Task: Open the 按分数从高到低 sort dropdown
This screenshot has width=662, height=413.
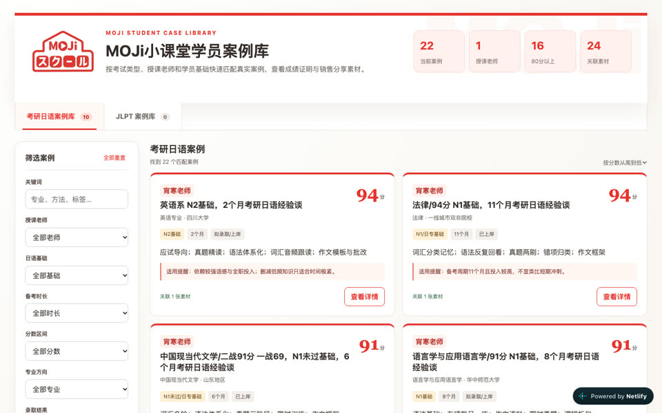Action: (625, 162)
